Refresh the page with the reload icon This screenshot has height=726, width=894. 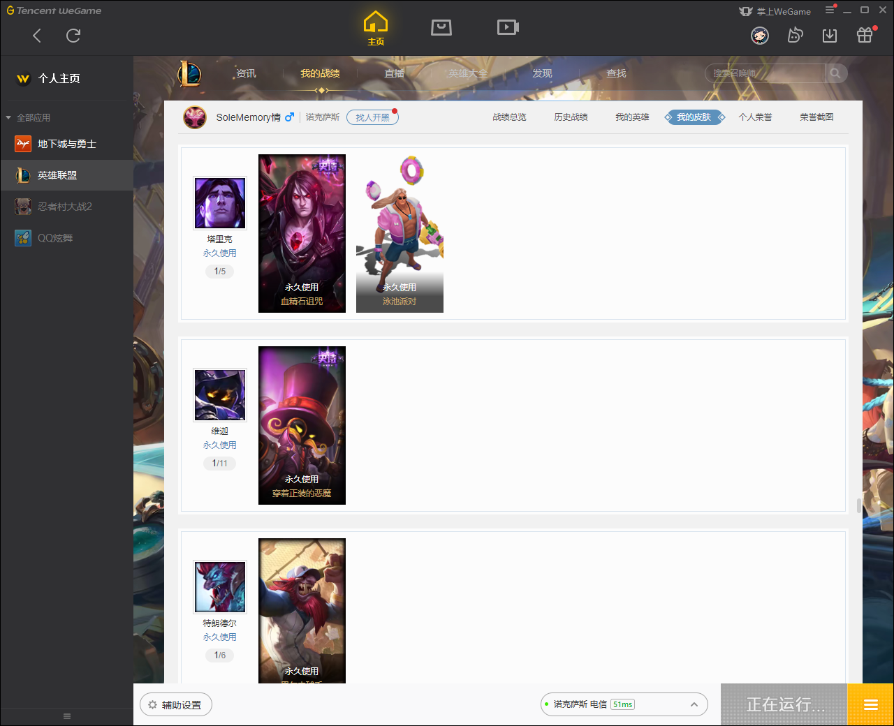click(73, 36)
